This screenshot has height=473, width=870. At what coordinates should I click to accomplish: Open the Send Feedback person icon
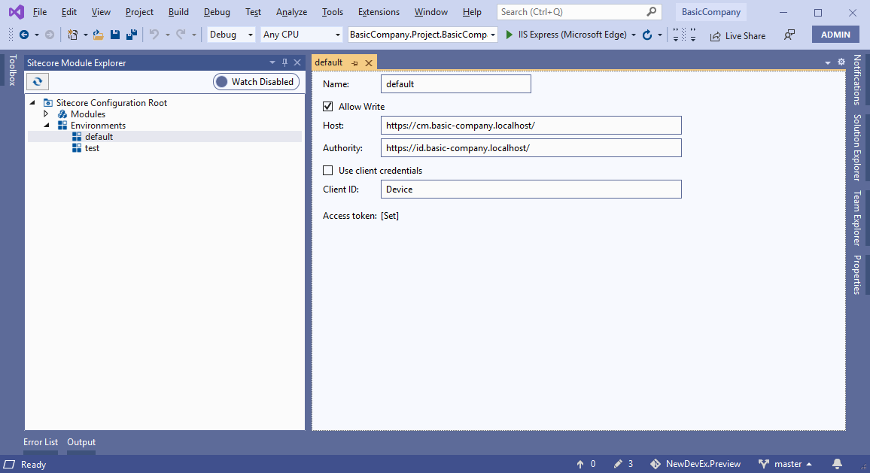click(x=789, y=35)
